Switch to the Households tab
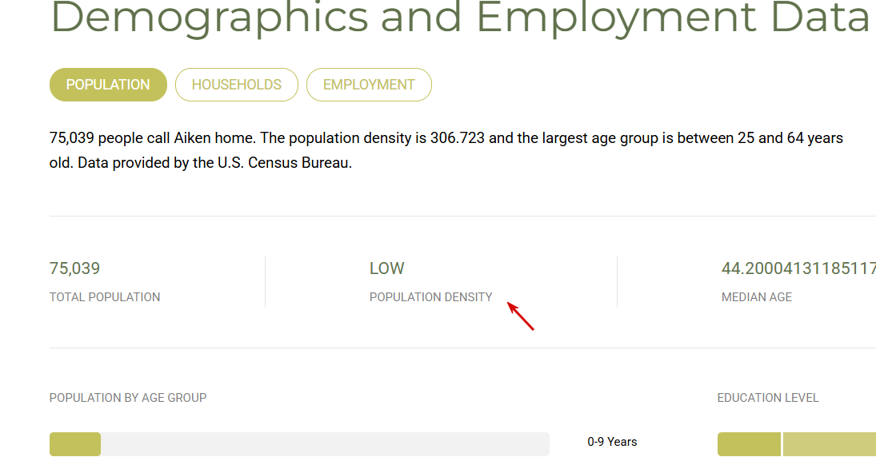Viewport: 876px width, 469px height. (237, 85)
